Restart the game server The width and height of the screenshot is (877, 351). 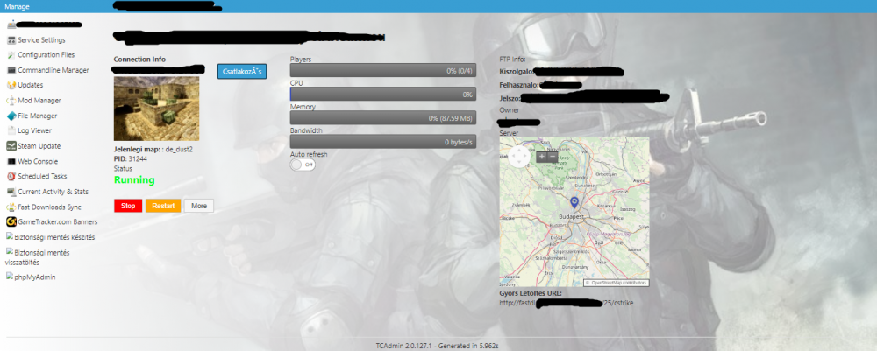tap(163, 206)
